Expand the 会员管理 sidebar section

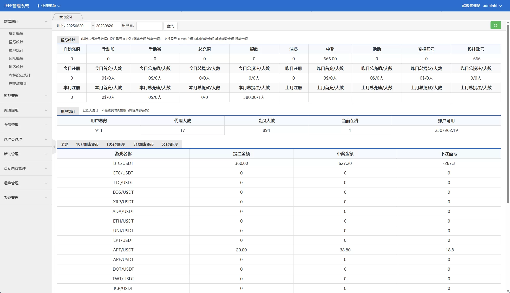coord(25,125)
